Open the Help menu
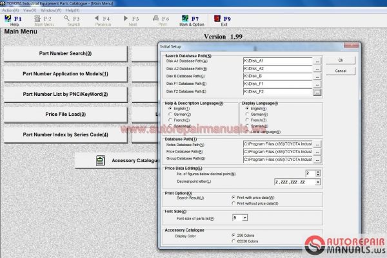387x258 pixels. (x=72, y=10)
